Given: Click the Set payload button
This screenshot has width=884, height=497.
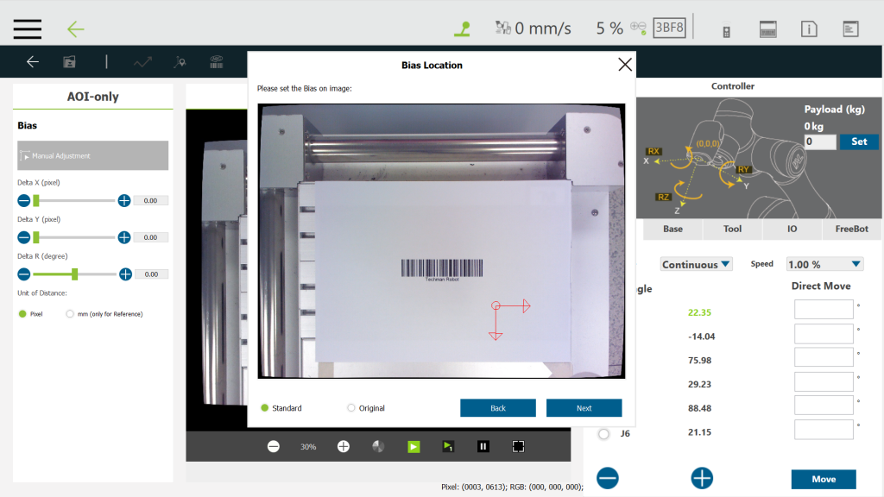Looking at the screenshot, I should coord(858,142).
